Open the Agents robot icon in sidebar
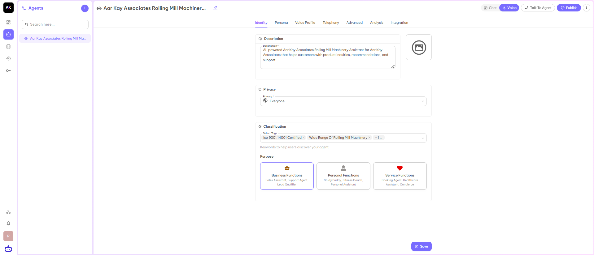 8,34
